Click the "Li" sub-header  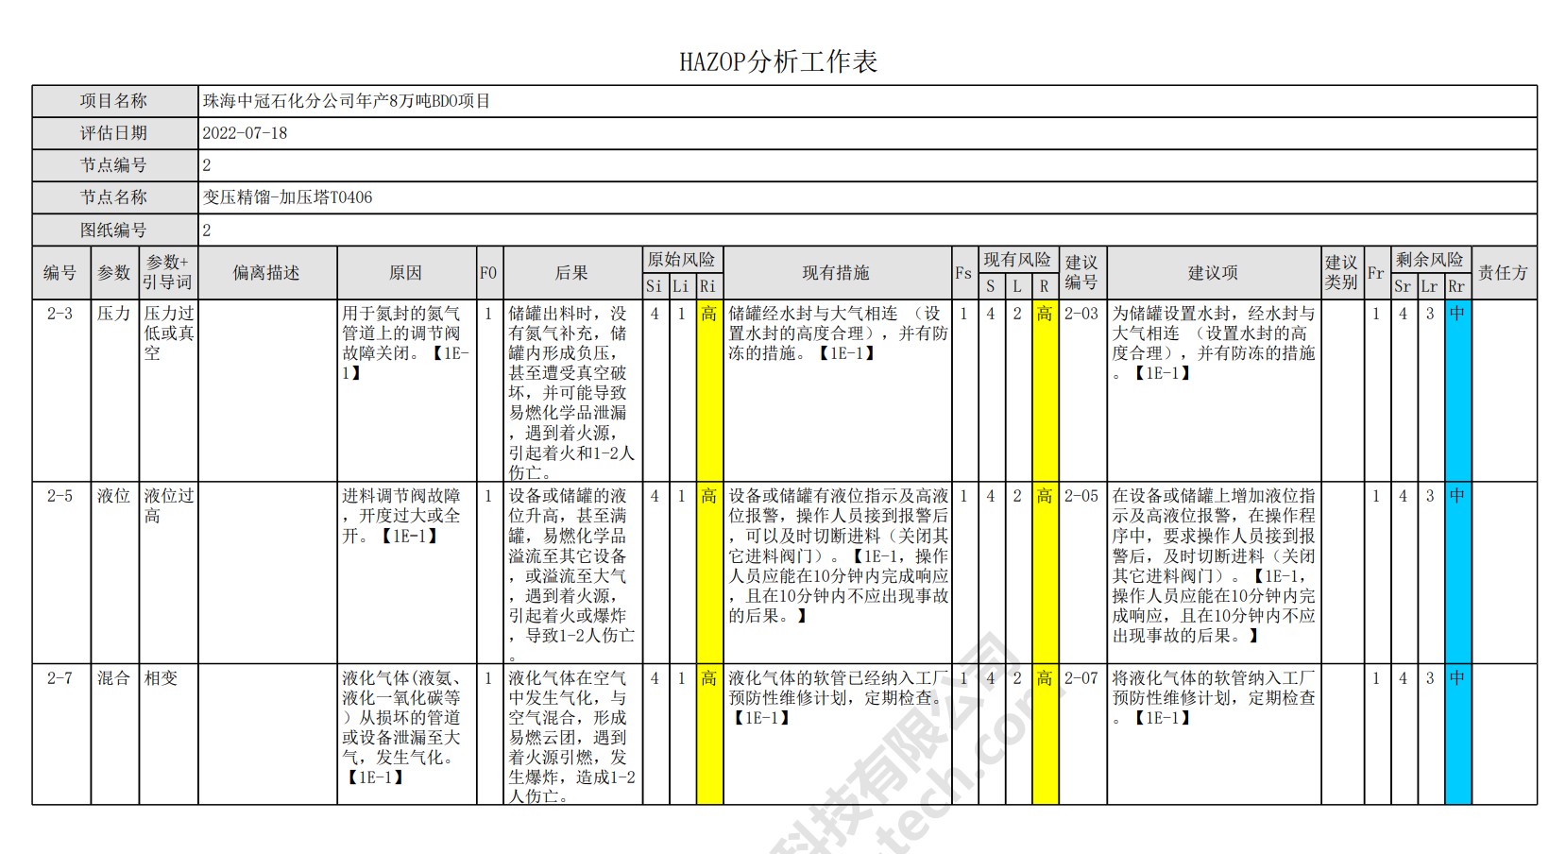click(681, 286)
